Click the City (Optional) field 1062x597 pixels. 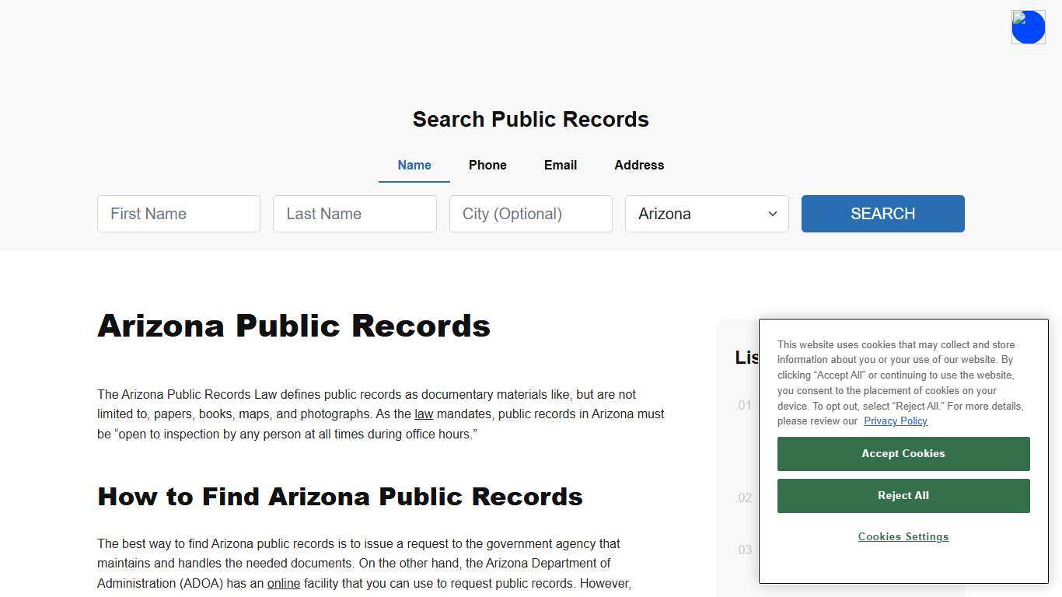(x=530, y=214)
